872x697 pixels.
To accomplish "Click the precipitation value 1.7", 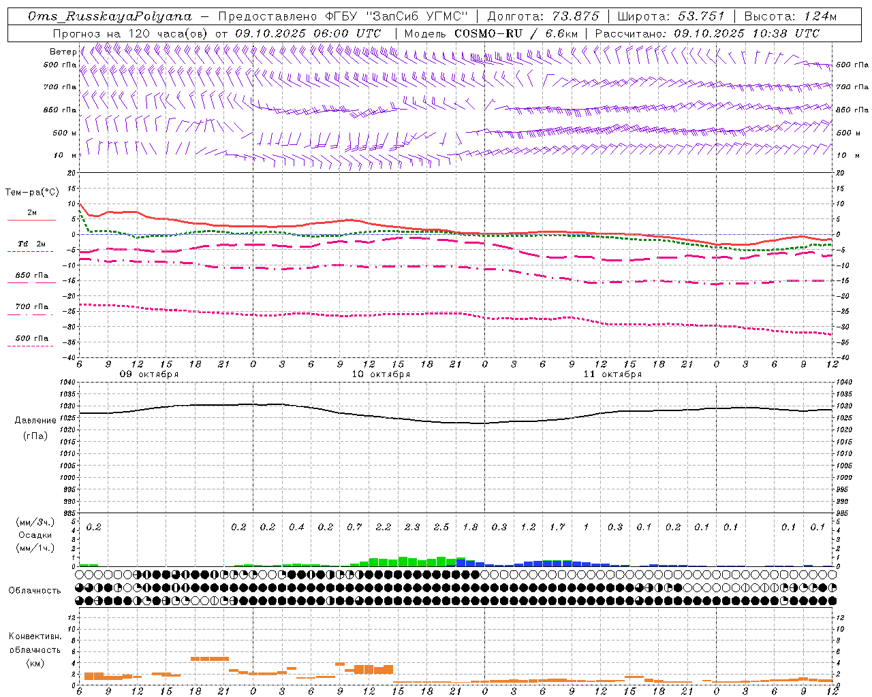I will pyautogui.click(x=557, y=528).
